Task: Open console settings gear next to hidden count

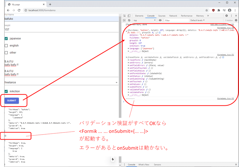Action: [236, 20]
